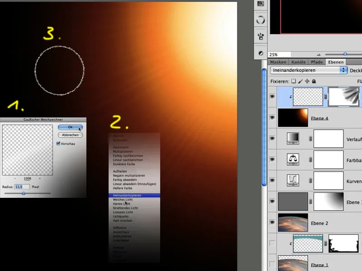Viewport: 362px width, 271px height.
Task: Switch to the Pfade tab
Action: (x=317, y=62)
